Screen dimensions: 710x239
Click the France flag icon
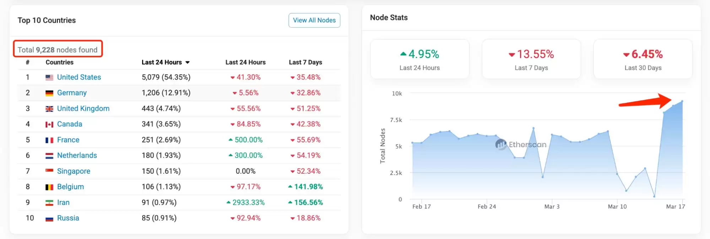click(x=49, y=140)
